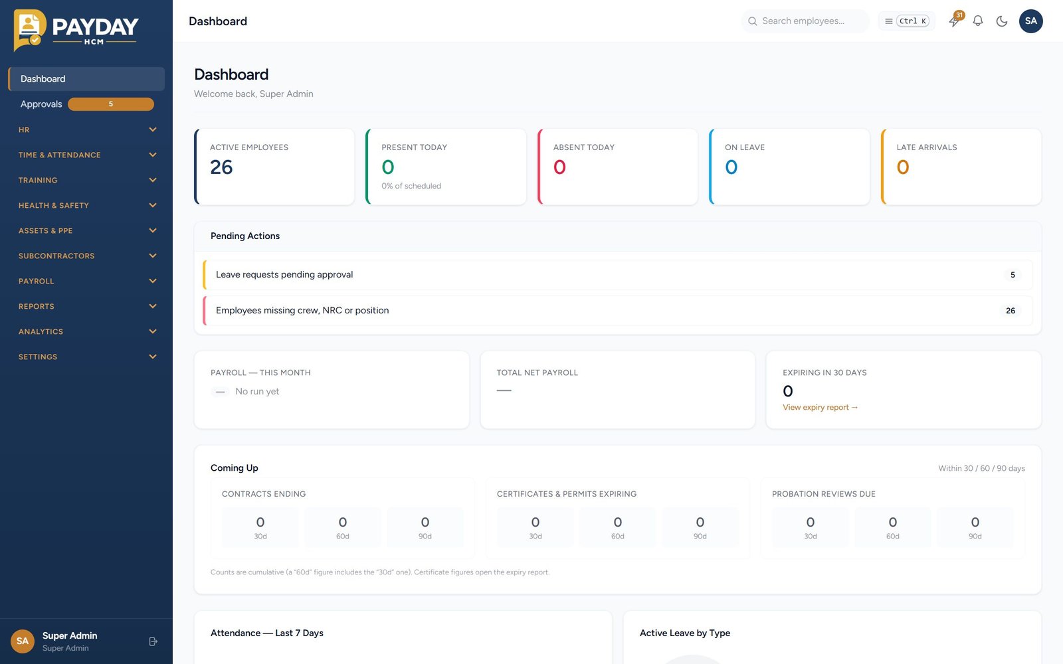The height and width of the screenshot is (664, 1063).
Task: Click 'Within 30 / 60 / 90 days' text
Action: click(x=981, y=468)
